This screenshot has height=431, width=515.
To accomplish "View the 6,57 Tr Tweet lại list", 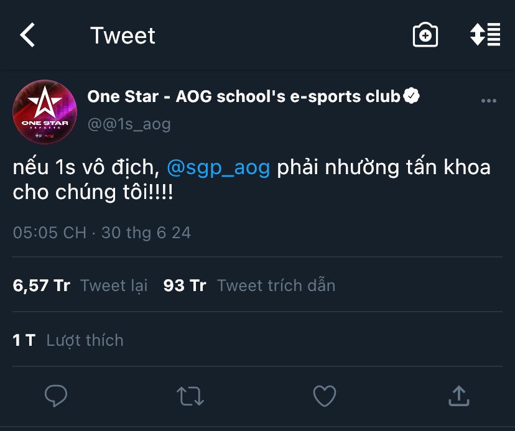I will [80, 285].
